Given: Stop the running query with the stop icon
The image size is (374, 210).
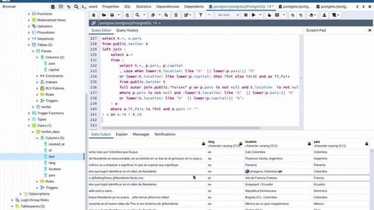Looking at the screenshot, I should coord(245,15).
